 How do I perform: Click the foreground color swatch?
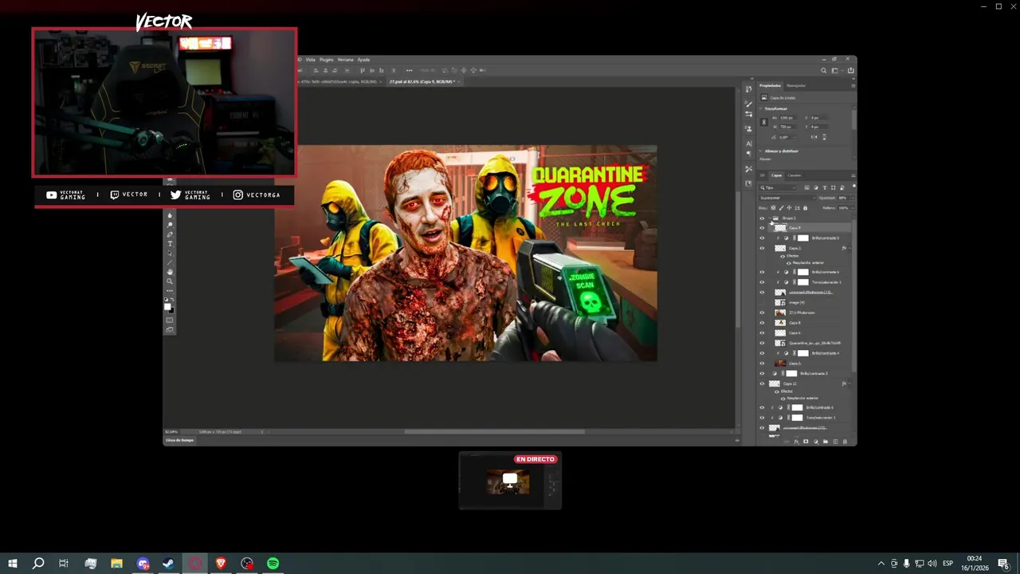pyautogui.click(x=167, y=306)
